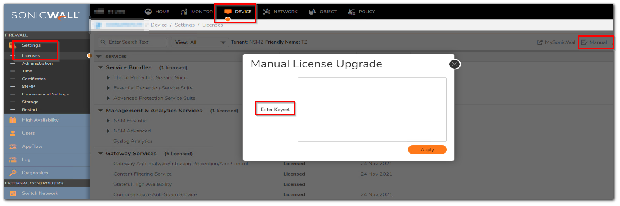
Task: Open Switch Network section
Action: pyautogui.click(x=47, y=193)
